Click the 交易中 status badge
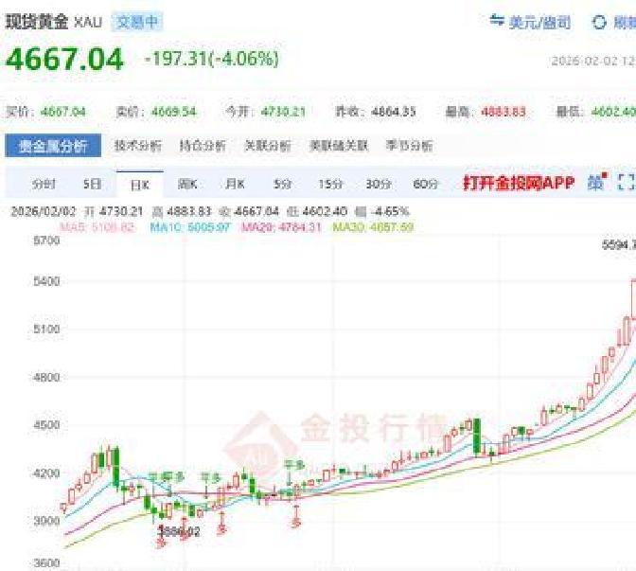 [137, 22]
